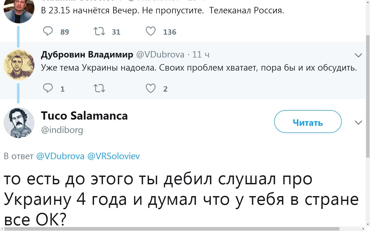Image resolution: width=370 pixels, height=231 pixels.
Task: Open the @indiborg handle
Action: point(62,130)
